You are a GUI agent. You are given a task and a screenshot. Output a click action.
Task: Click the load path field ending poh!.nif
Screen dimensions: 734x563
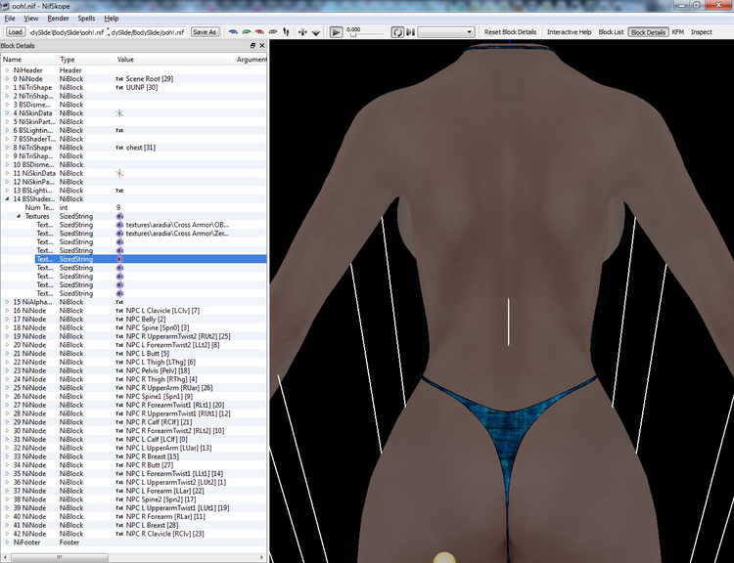pyautogui.click(x=67, y=32)
